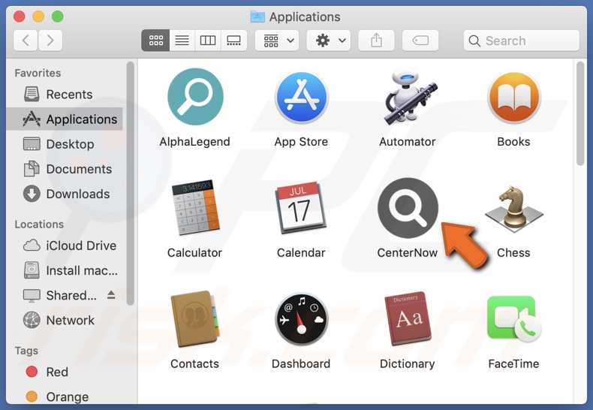This screenshot has width=593, height=410.
Task: Click the Locations section heading
Action: click(39, 225)
